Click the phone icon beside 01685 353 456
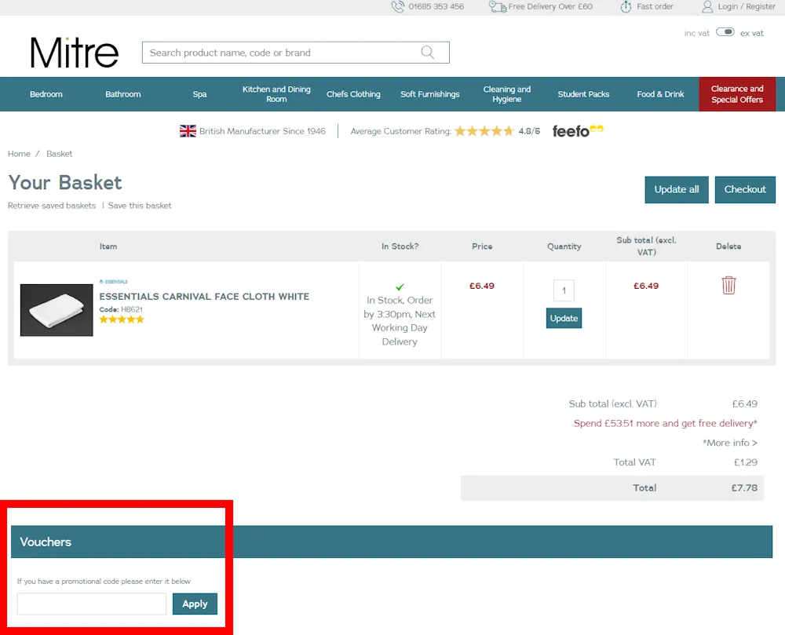This screenshot has height=635, width=785. click(x=397, y=6)
